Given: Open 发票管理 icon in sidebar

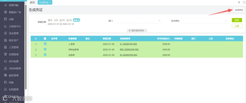Looking at the screenshot, I should 5,54.
